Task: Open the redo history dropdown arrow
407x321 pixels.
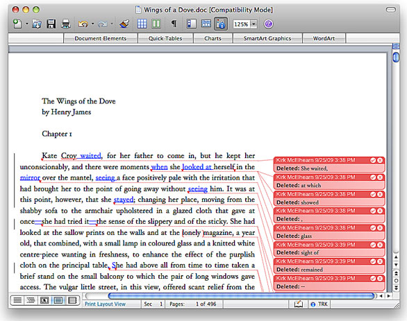Action: (112, 24)
